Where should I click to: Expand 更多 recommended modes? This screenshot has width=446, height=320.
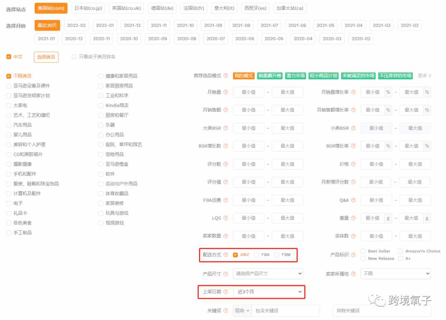[x=425, y=76]
